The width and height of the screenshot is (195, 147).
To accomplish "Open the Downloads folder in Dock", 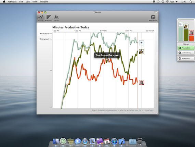I will [x=132, y=141].
